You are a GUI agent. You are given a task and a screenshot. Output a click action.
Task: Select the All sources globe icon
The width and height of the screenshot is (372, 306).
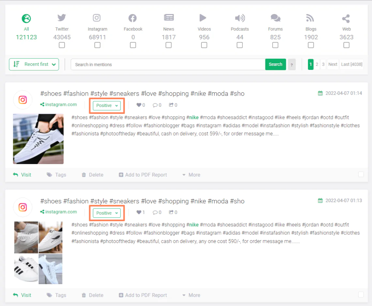pyautogui.click(x=26, y=18)
